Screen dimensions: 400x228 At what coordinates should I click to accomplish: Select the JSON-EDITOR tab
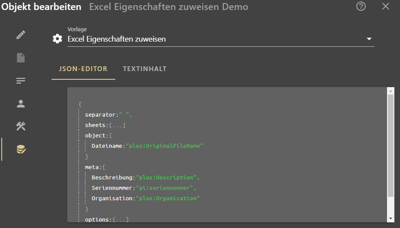(x=83, y=69)
